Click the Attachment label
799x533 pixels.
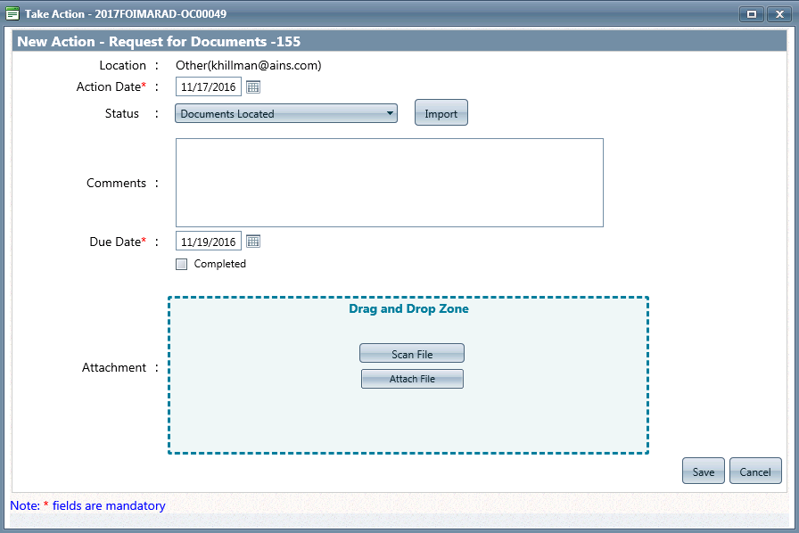(114, 367)
